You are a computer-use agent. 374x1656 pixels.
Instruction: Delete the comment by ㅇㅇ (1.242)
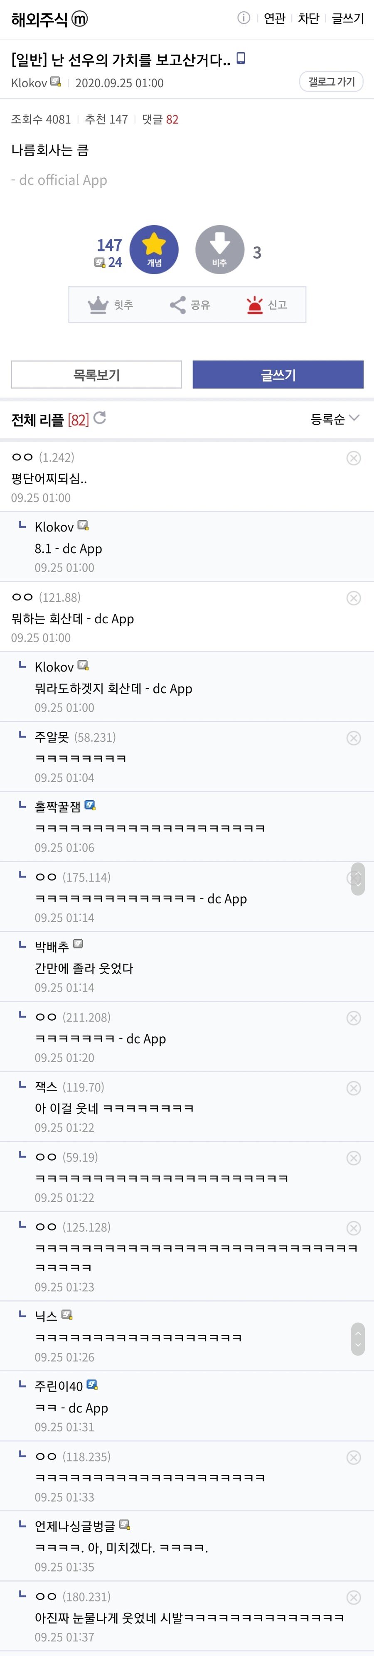(x=354, y=458)
